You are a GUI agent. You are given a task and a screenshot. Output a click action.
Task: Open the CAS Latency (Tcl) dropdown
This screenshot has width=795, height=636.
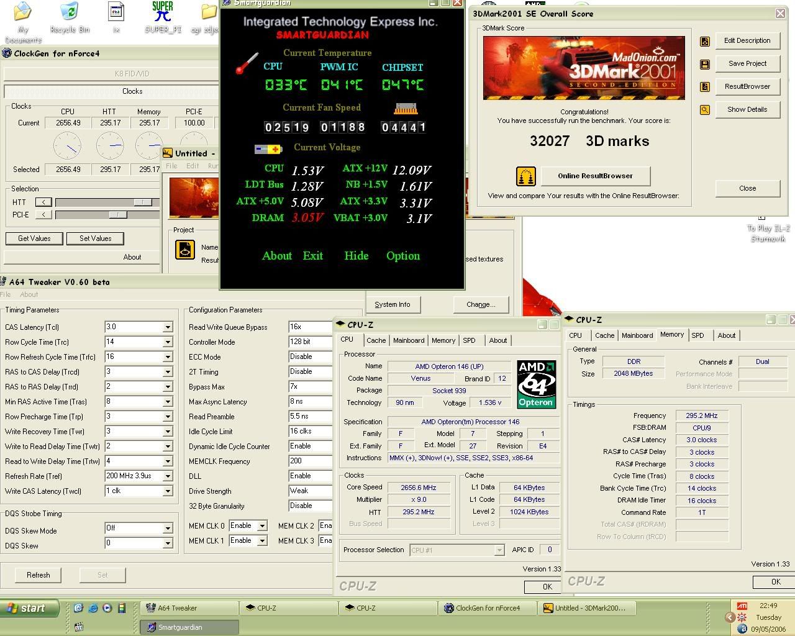[x=168, y=327]
